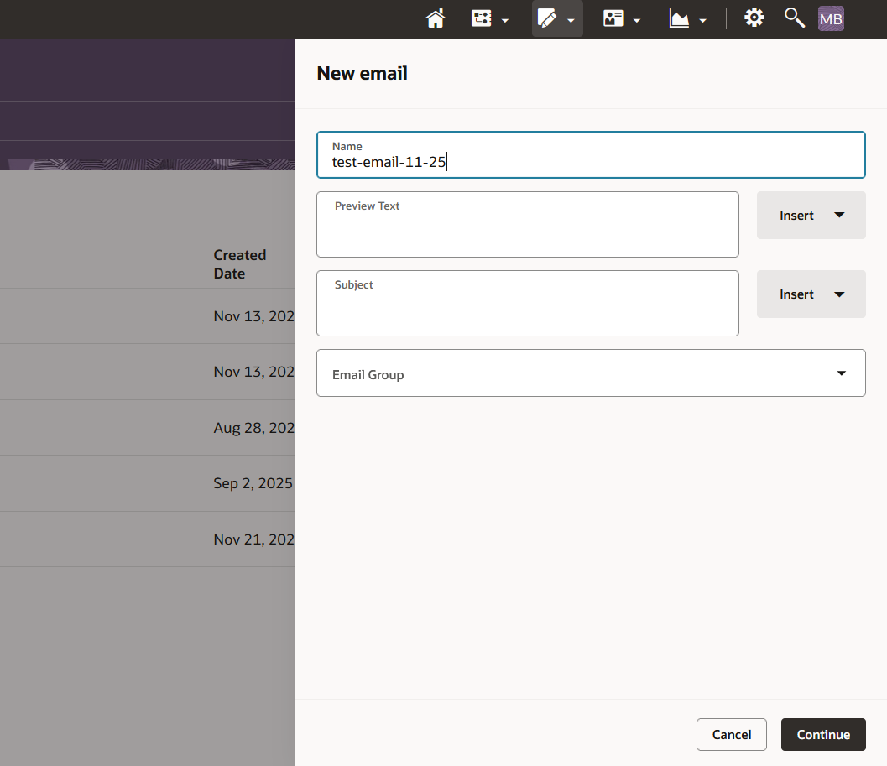The image size is (887, 766).
Task: Open the Insert dropdown beside Subject
Action: 811,294
